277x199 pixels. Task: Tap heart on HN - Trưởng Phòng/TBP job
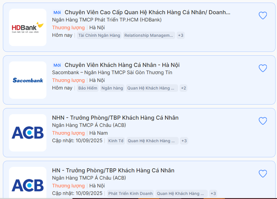coord(263,174)
